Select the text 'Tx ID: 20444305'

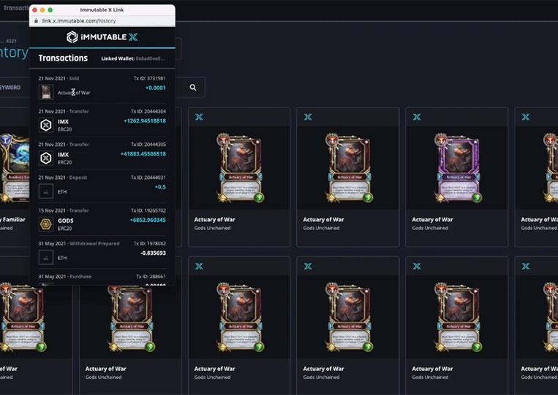tap(148, 145)
